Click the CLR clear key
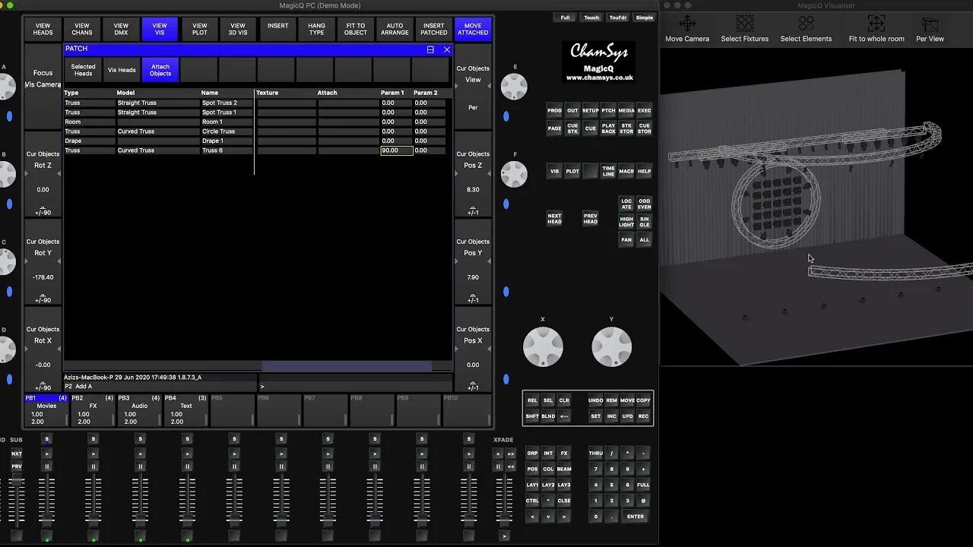The image size is (973, 547). point(564,400)
